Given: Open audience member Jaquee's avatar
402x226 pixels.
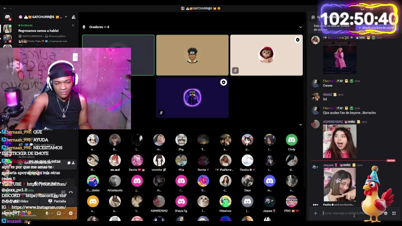Looking at the screenshot, I should [269, 202].
